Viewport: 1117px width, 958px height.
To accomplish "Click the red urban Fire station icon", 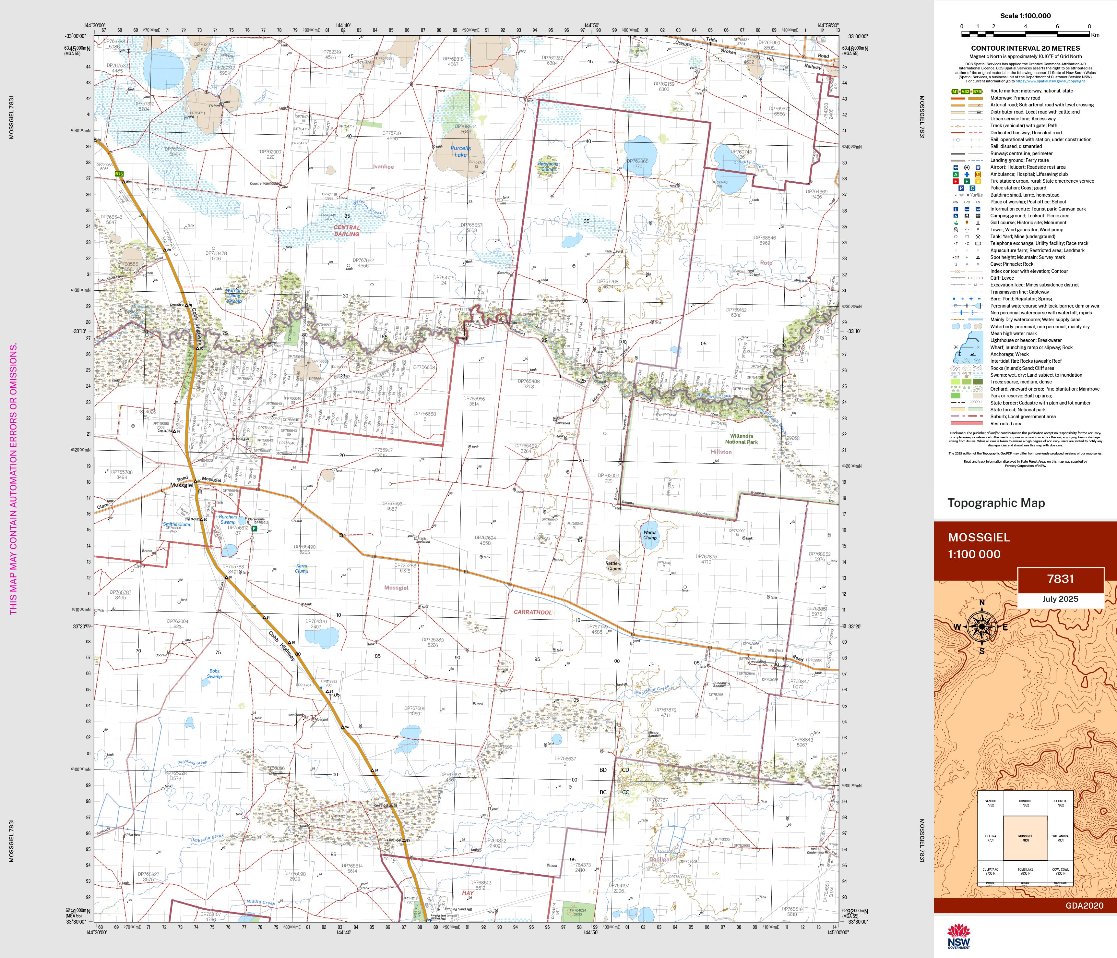I will 955,182.
